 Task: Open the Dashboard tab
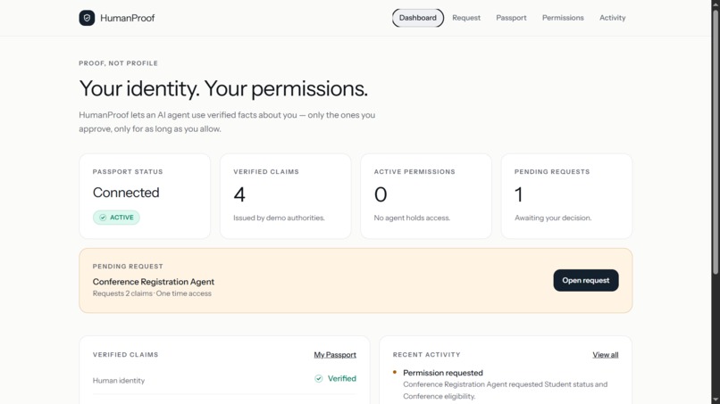point(418,18)
